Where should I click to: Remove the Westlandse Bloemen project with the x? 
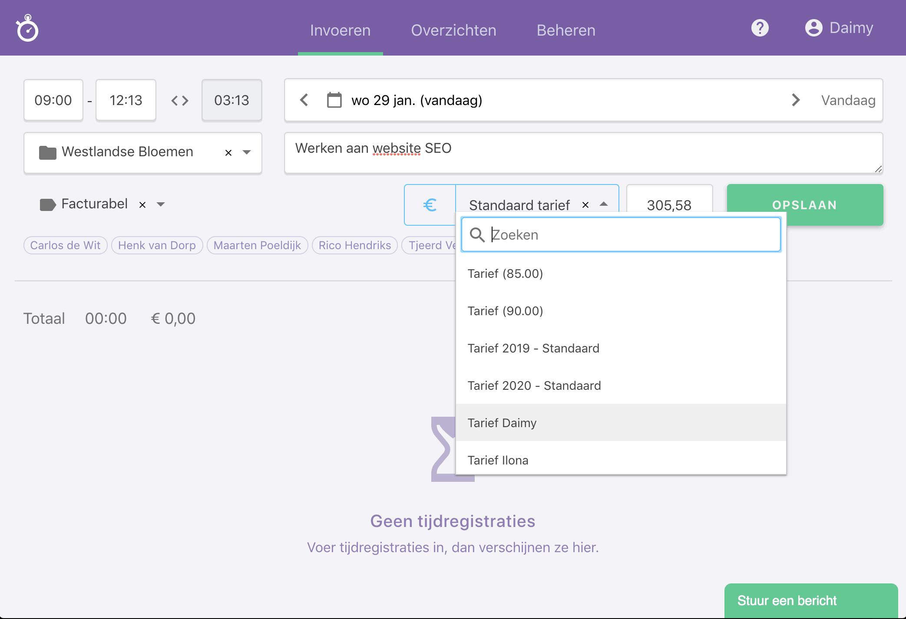228,152
